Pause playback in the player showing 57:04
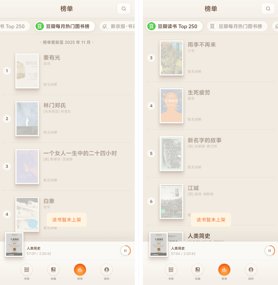The width and height of the screenshot is (278, 285). (270, 251)
